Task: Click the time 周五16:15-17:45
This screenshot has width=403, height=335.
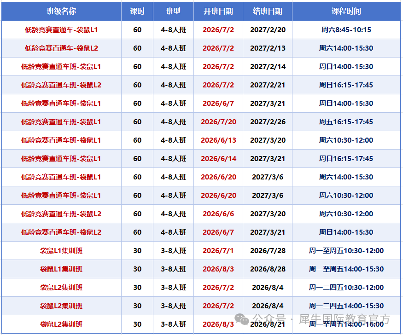Action: click(346, 122)
